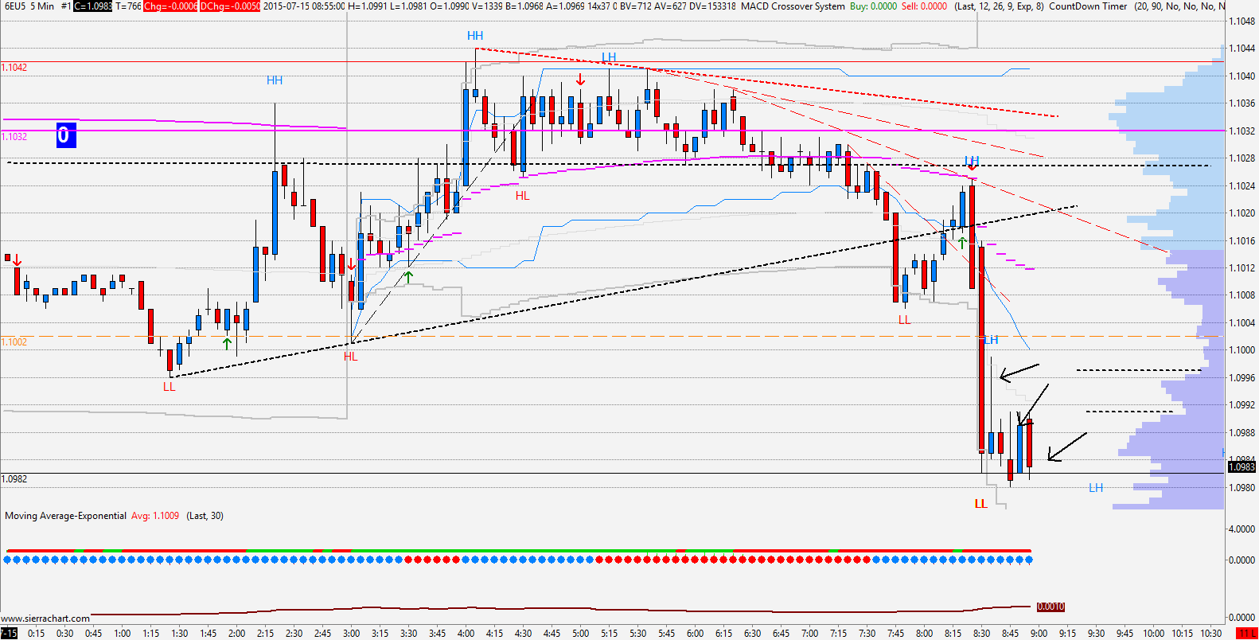Select the L=1.0981 low value
Viewport: 1259px width, 640px height.
click(x=406, y=6)
